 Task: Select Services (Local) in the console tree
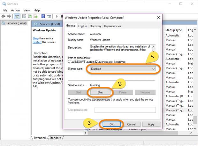tap(14, 23)
